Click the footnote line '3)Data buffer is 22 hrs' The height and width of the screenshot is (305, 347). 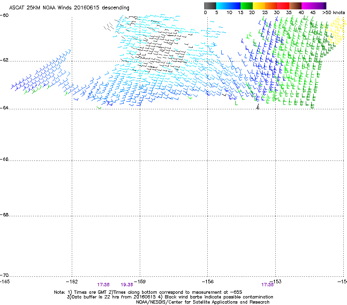point(170,297)
